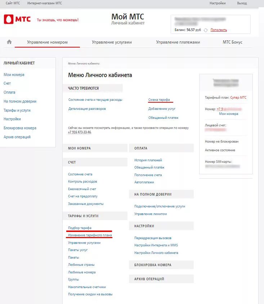This screenshot has height=304, width=264.
Task: Click Супер МТС tariff plan link
Action: [x=238, y=98]
